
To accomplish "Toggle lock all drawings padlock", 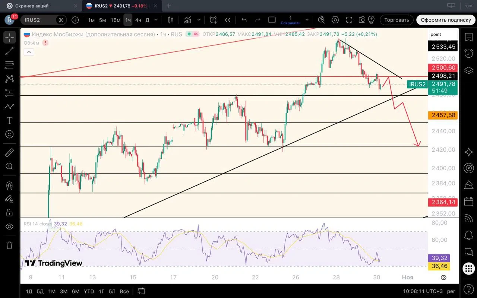I will (x=9, y=213).
